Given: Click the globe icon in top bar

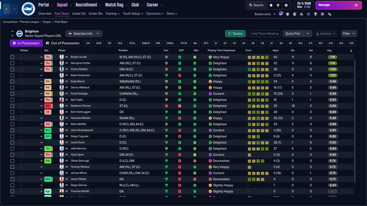Looking at the screenshot, I should pyautogui.click(x=278, y=5).
